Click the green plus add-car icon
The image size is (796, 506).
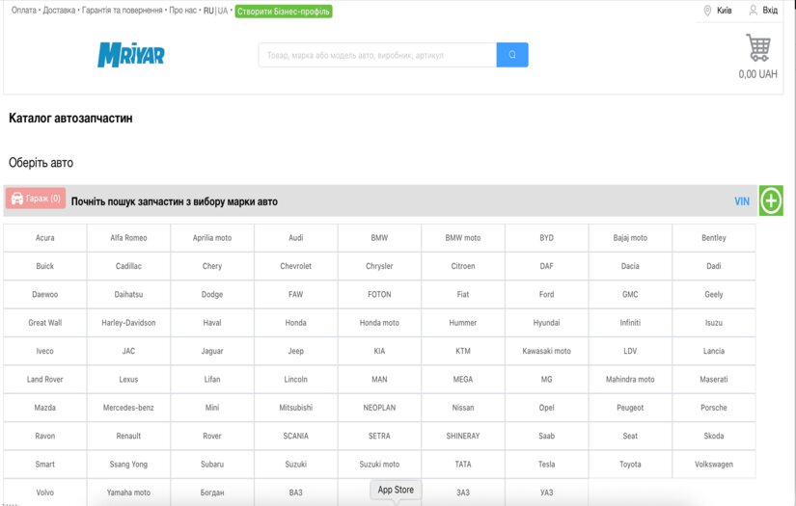(x=771, y=200)
